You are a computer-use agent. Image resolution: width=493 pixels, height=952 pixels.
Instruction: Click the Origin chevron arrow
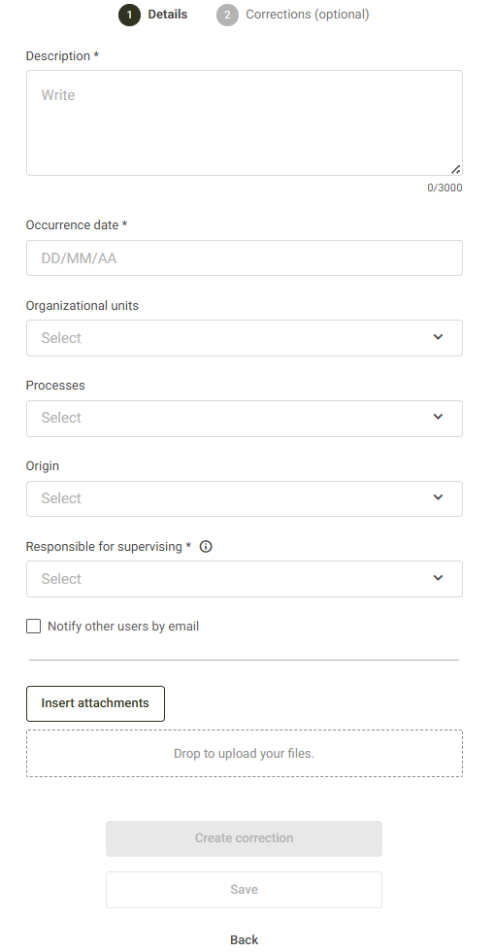pos(438,497)
